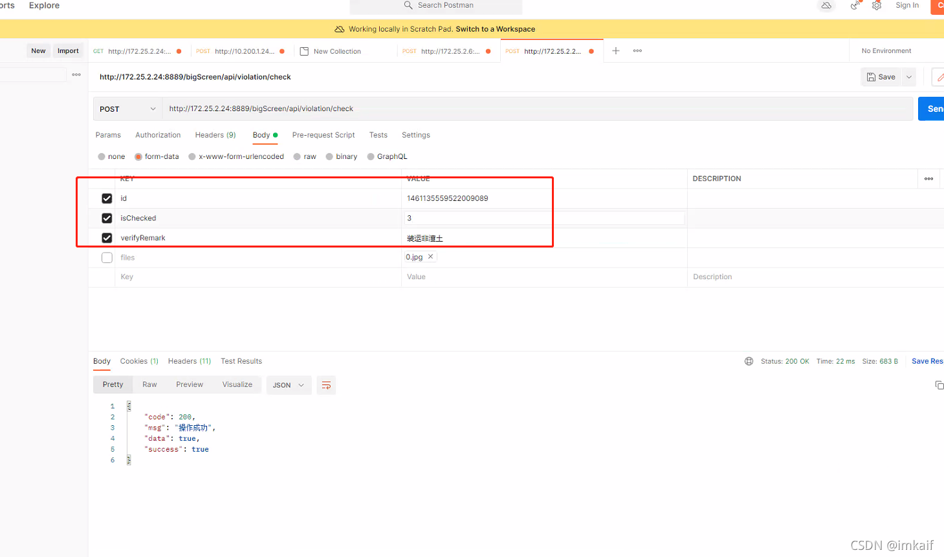Click the request URL input field
This screenshot has height=557, width=944.
pyautogui.click(x=537, y=109)
